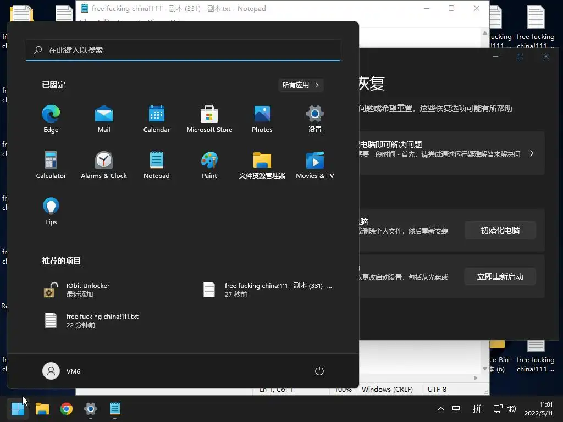The height and width of the screenshot is (422, 563).
Task: Click UTF-8 in the Notepad status bar
Action: coord(437,390)
